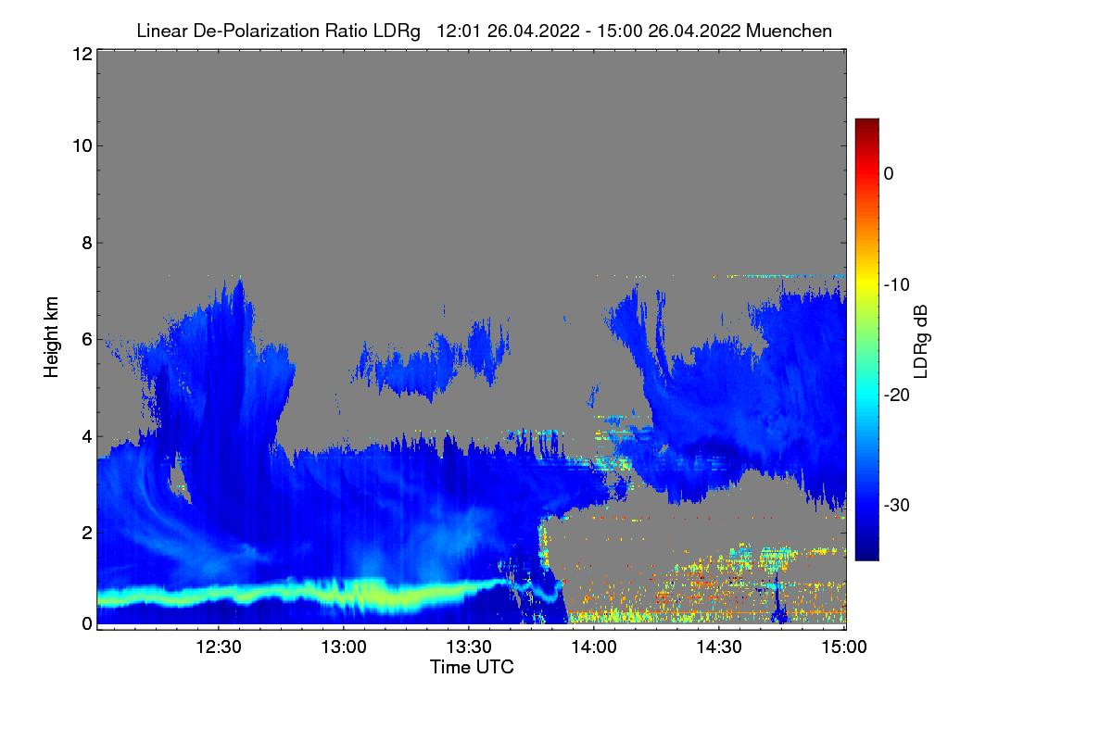The image size is (1112, 741).
Task: Click the height tick label 10
Action: click(82, 145)
